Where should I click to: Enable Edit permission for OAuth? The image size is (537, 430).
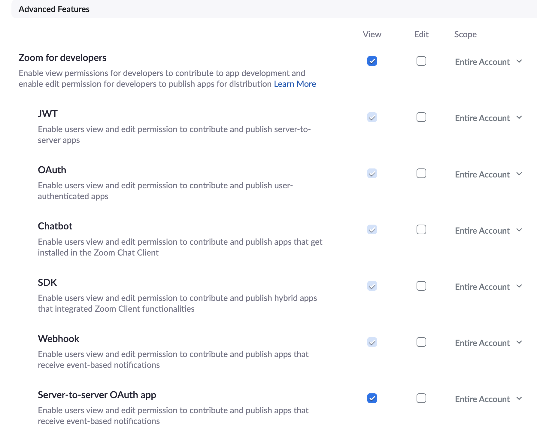(421, 173)
